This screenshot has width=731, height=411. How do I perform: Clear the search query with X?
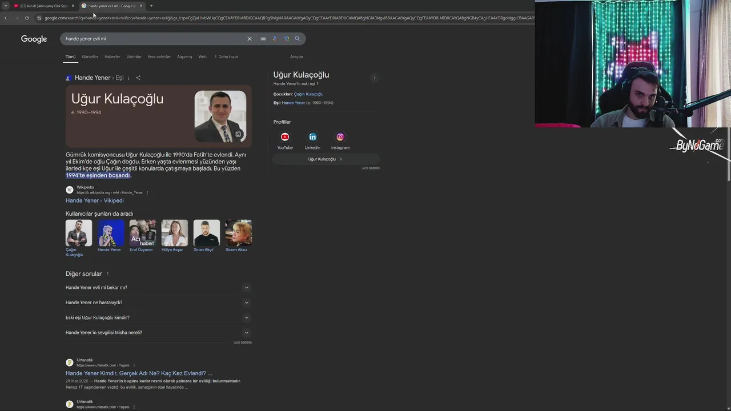point(249,39)
